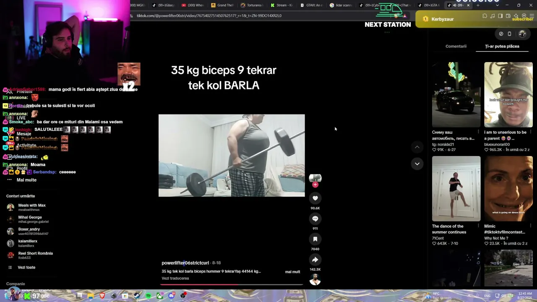
Task: Click the 71Cent creator name
Action: pos(438,238)
